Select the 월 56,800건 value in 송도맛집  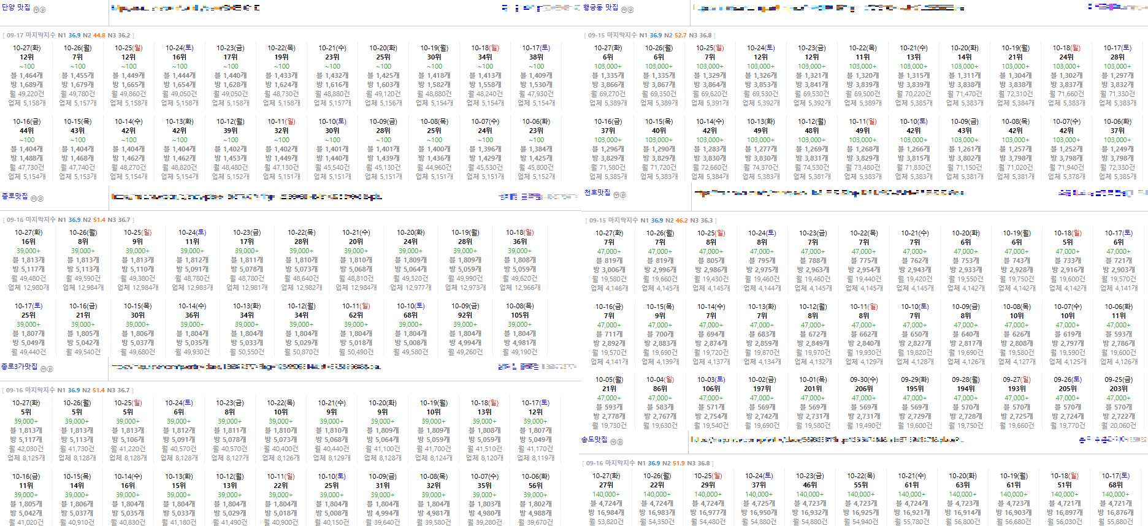(x=963, y=522)
